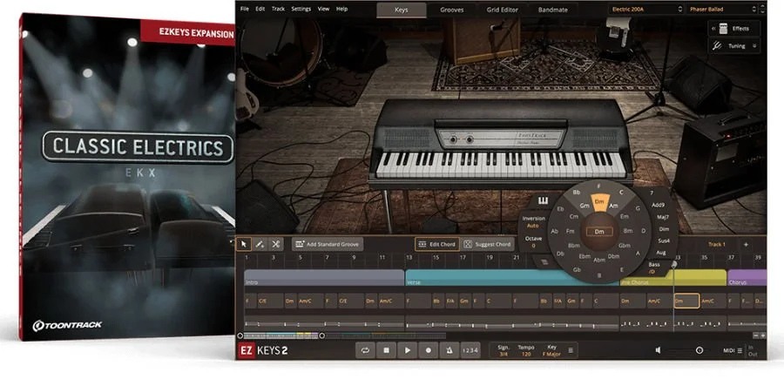Change the Inversion Auto value
This screenshot has height=386, width=784.
point(533,226)
